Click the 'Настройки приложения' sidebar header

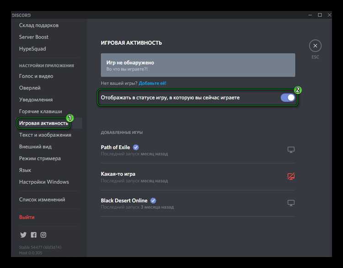(46, 66)
